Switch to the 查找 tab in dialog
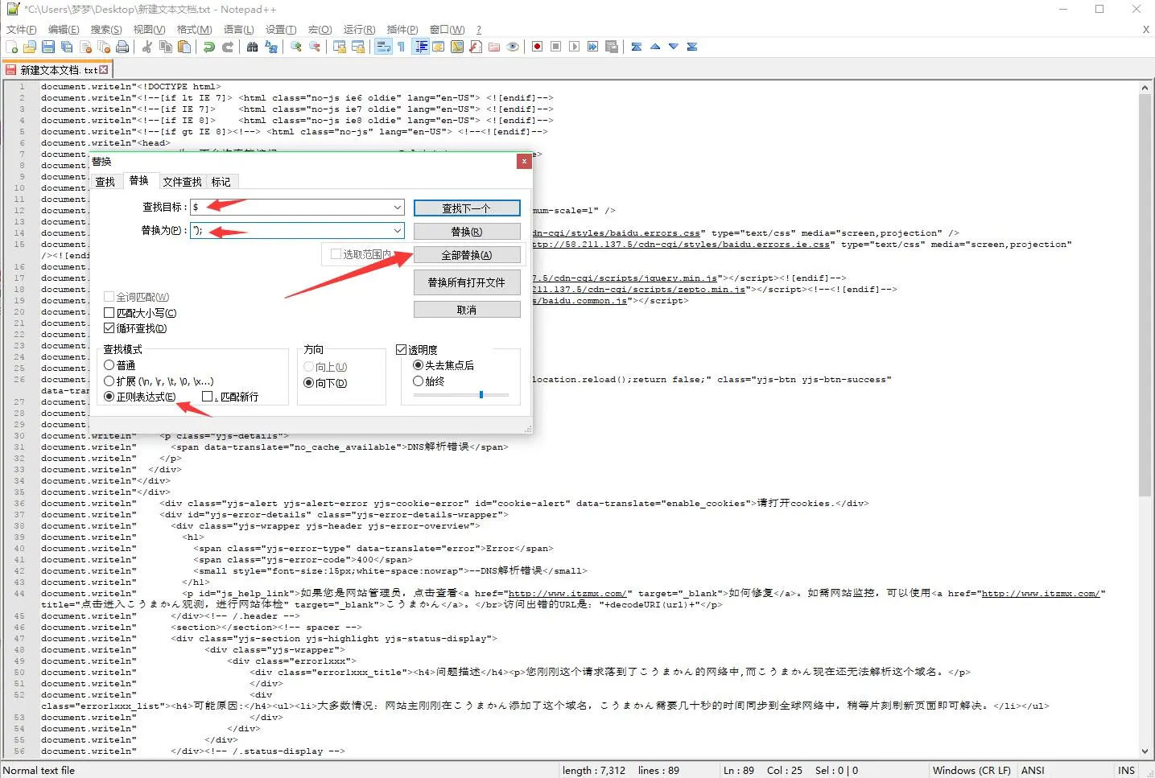The height and width of the screenshot is (778, 1155). 105,182
